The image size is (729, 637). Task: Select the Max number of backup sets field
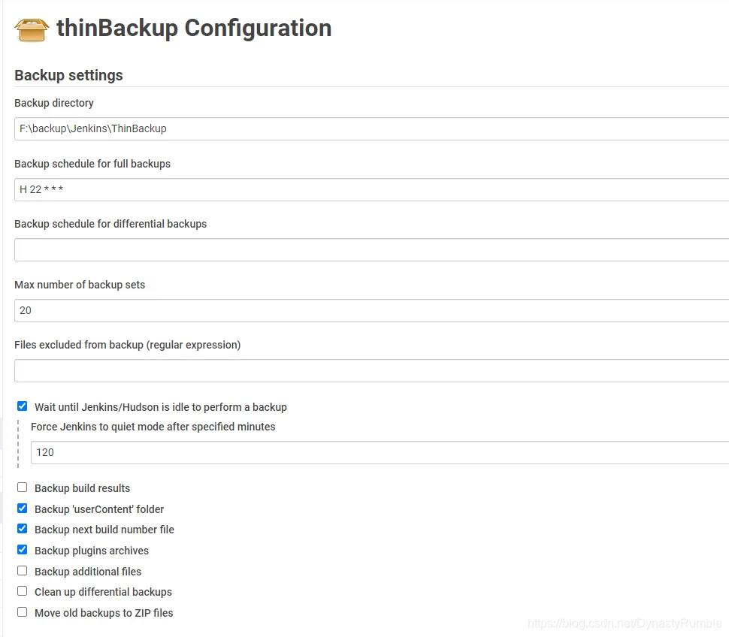(371, 310)
